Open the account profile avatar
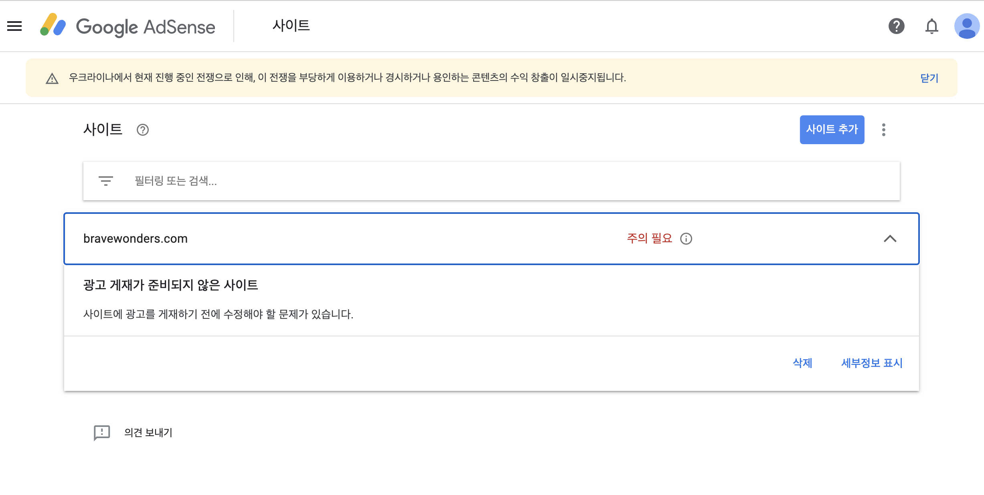This screenshot has width=984, height=495. coord(967,26)
